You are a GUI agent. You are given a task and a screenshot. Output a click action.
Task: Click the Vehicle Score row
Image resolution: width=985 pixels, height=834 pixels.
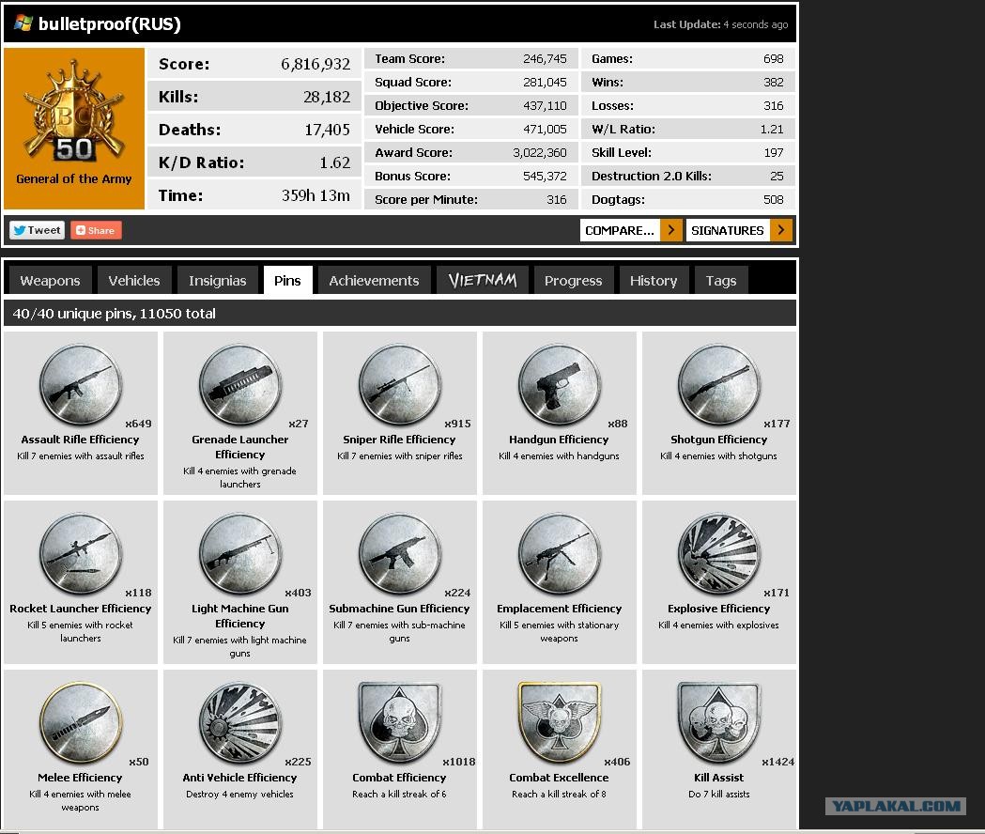coord(470,129)
